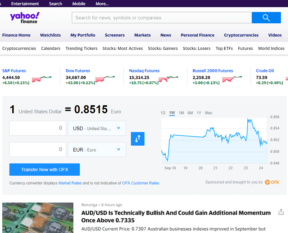Click the S&P Futures 4,444.50 price
288x233 pixels.
coord(11,78)
